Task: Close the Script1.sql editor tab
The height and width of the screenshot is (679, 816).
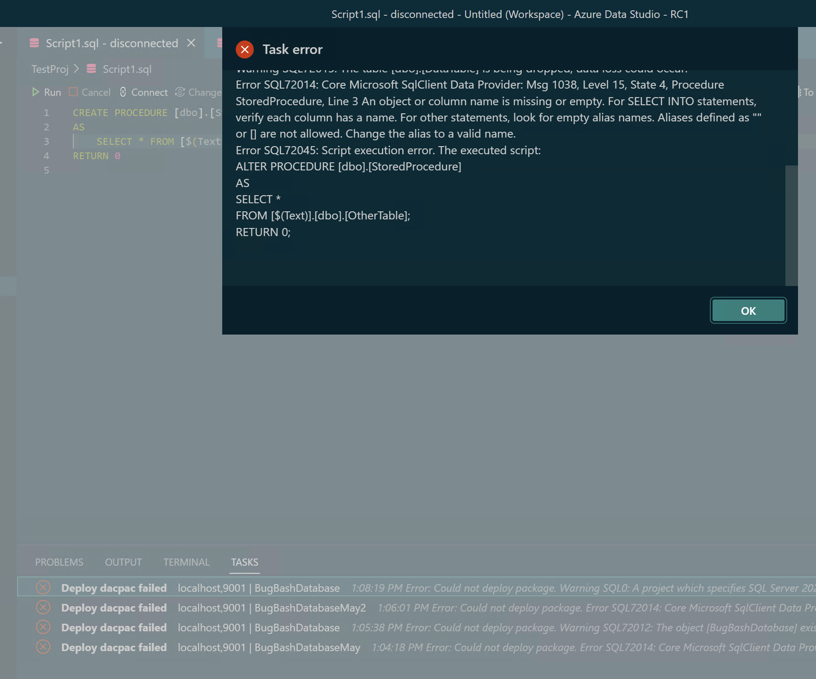Action: click(191, 43)
